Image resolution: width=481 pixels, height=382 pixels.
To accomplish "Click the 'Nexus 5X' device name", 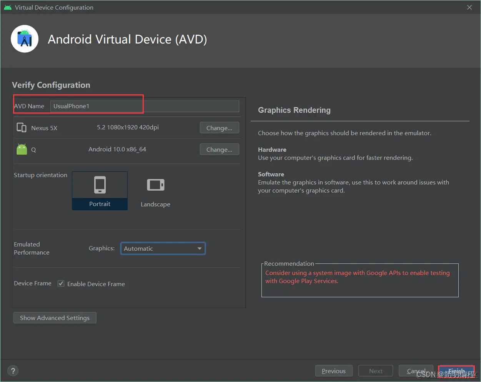I will tap(44, 128).
